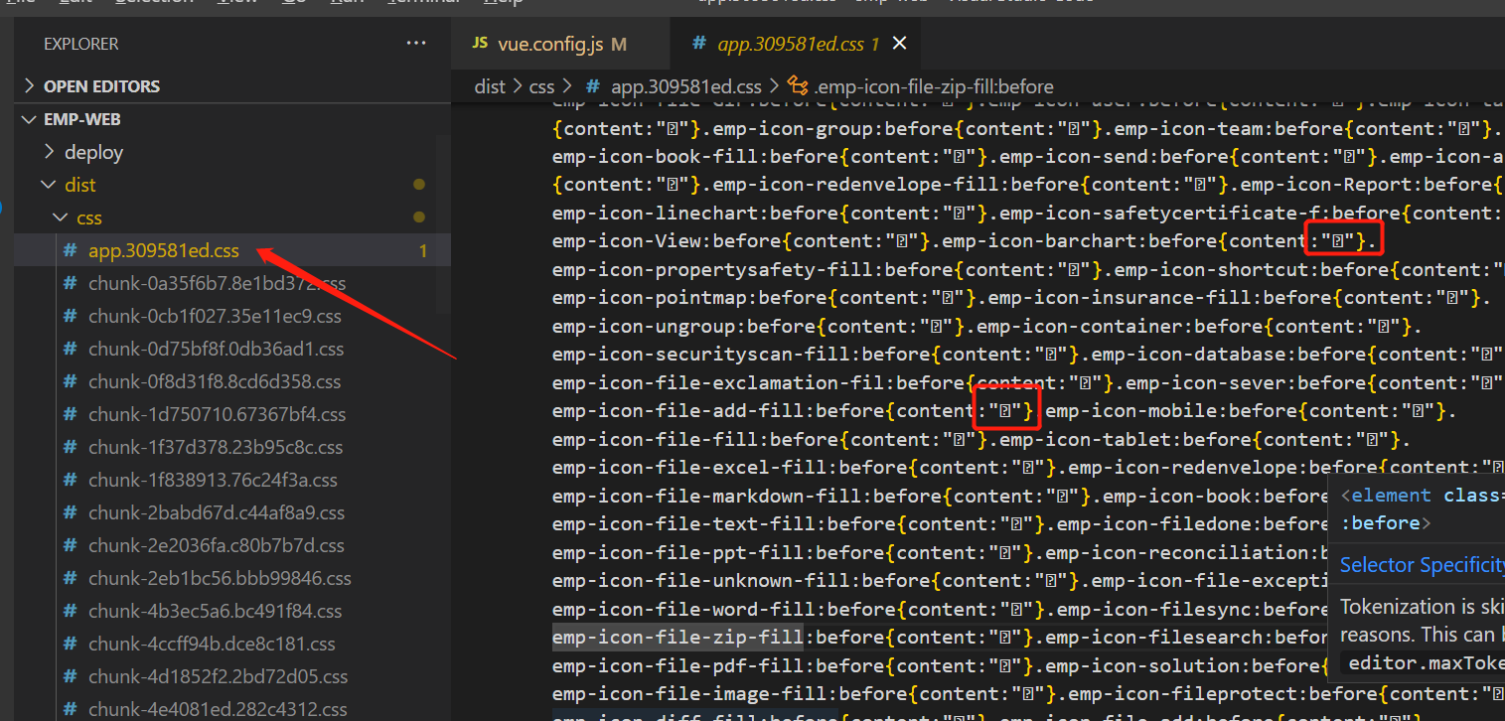The height and width of the screenshot is (721, 1505).
Task: Click the CSS icon of chunk-4d1852f2.2bd72d05.css
Action: point(70,676)
